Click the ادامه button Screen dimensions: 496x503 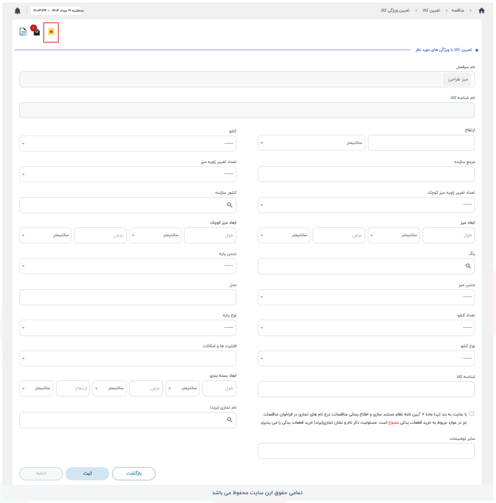pyautogui.click(x=41, y=473)
